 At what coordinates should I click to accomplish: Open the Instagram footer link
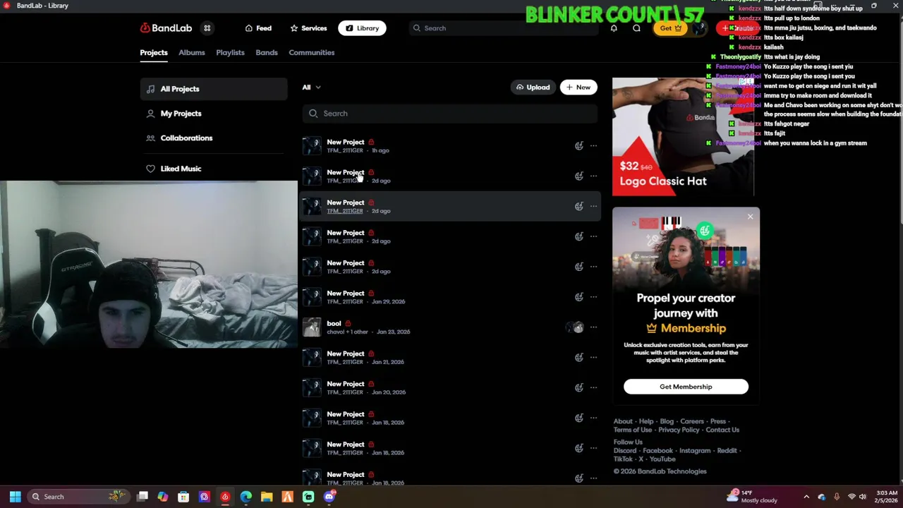(x=695, y=451)
